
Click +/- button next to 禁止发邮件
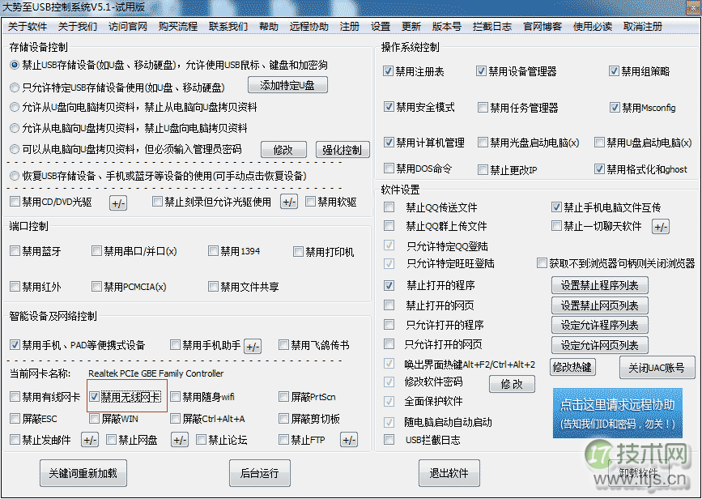click(x=90, y=440)
